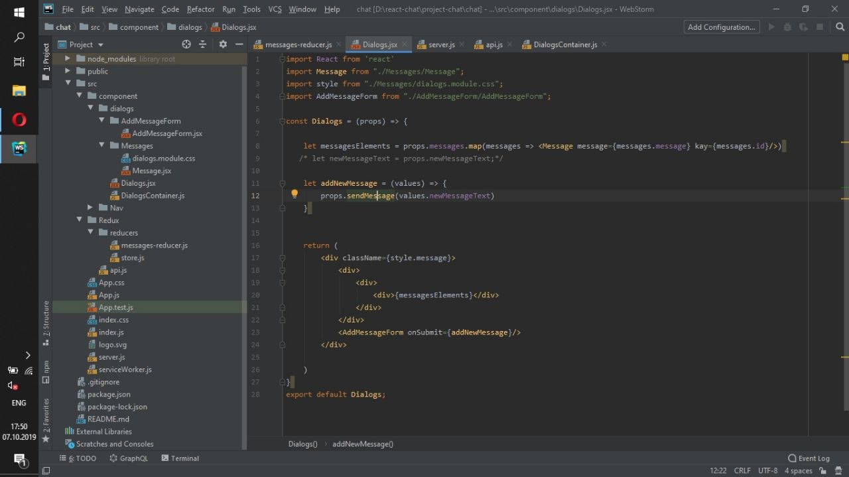Click the collapse all icon in Project panel
This screenshot has height=477, width=849.
coord(203,44)
